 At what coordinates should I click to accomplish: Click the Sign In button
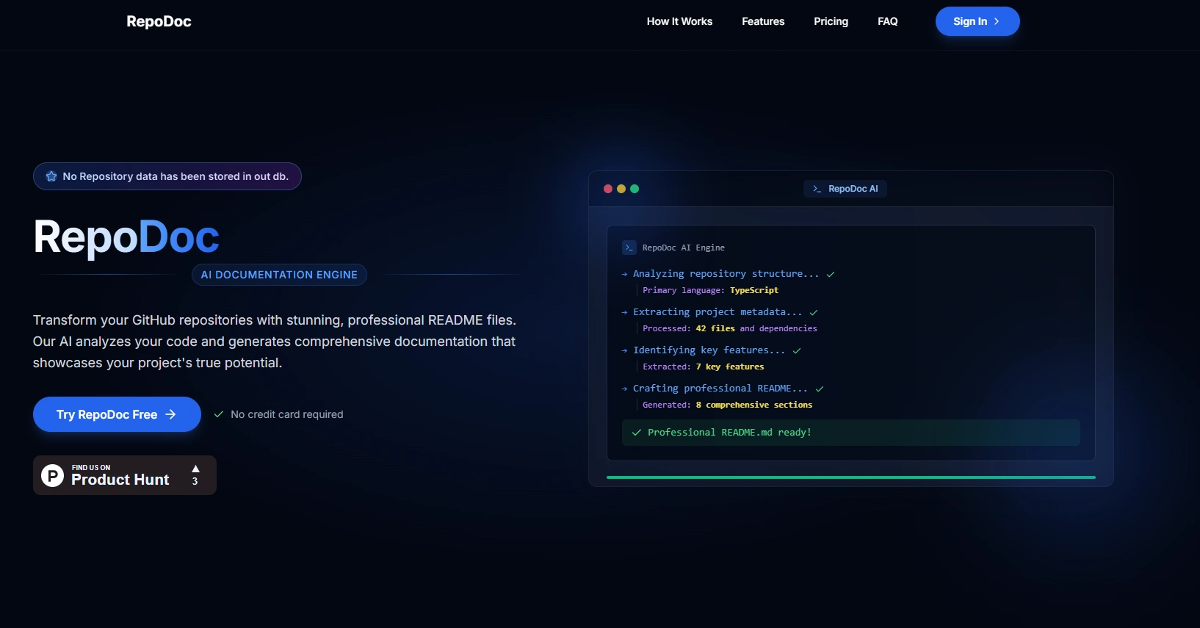pyautogui.click(x=977, y=21)
